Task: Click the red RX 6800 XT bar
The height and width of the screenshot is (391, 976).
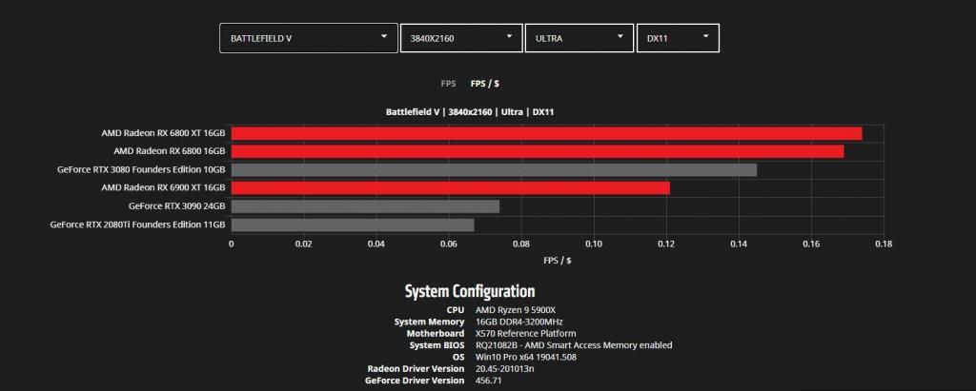Action: [x=545, y=133]
